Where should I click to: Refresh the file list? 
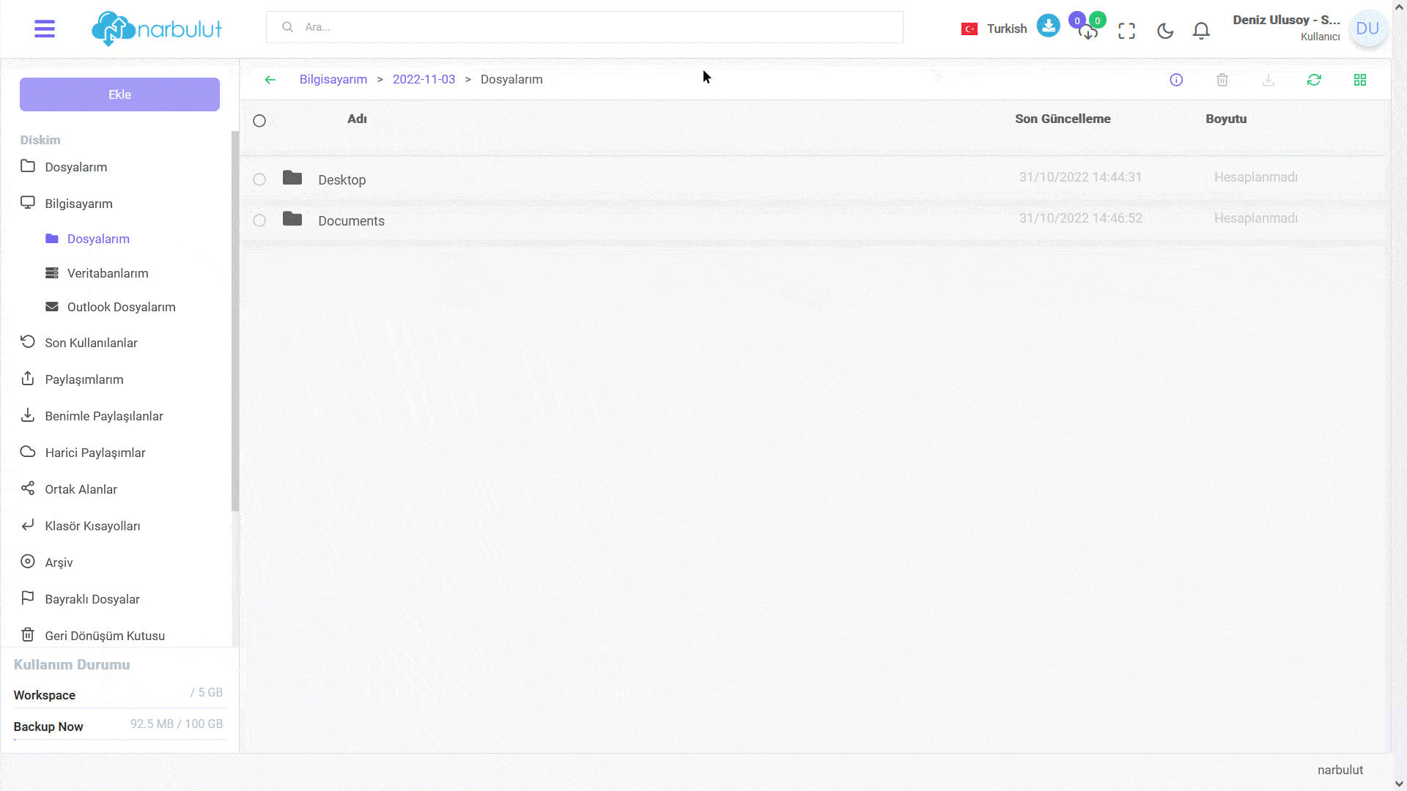pyautogui.click(x=1314, y=80)
